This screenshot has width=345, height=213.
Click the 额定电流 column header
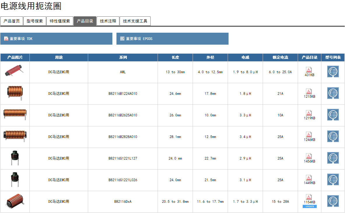(280, 57)
